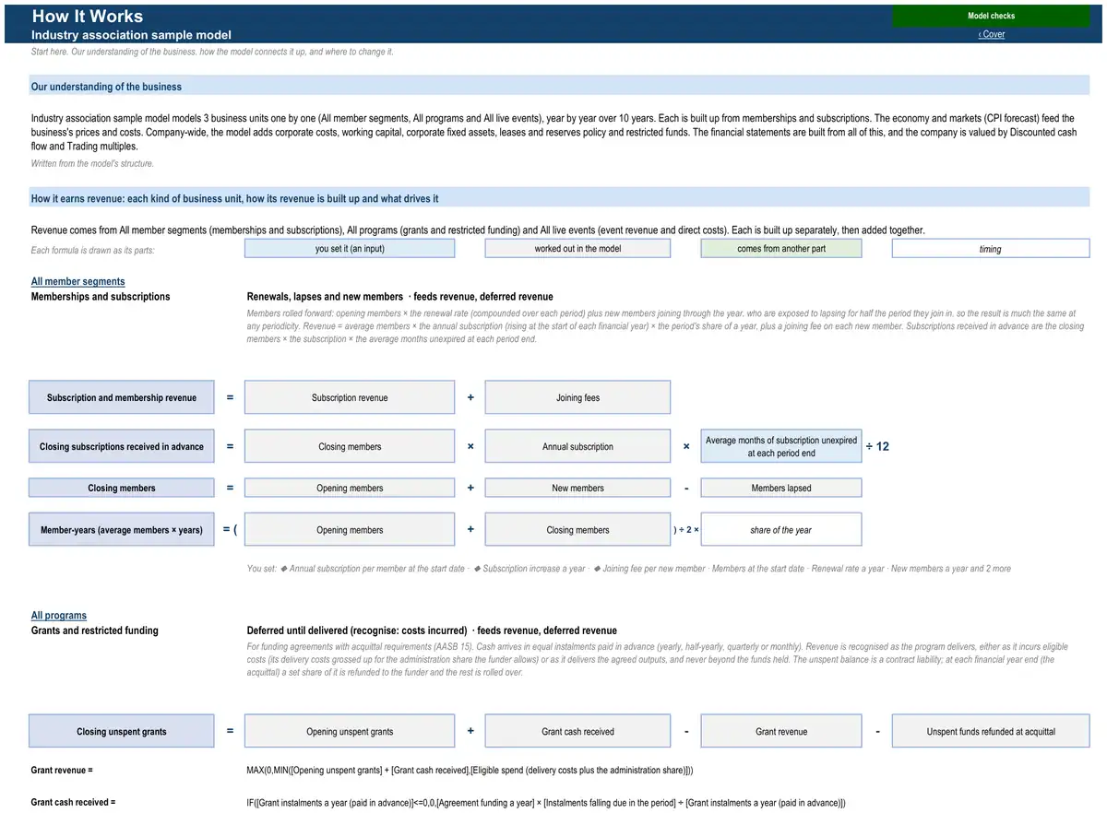Click the Joining fees box
The image size is (1107, 813).
point(577,397)
